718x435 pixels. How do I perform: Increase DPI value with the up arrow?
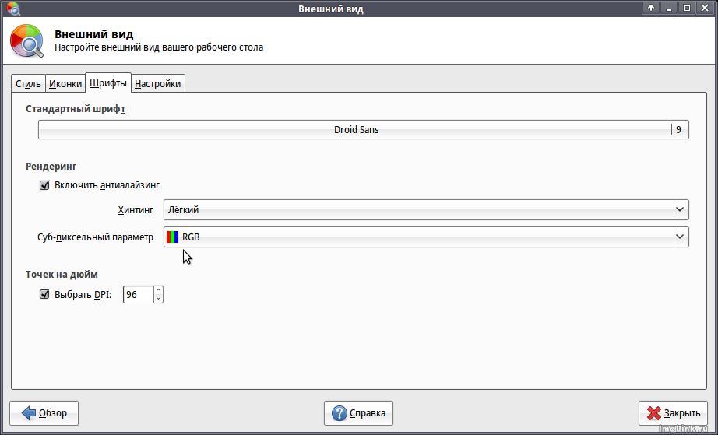[x=159, y=291]
